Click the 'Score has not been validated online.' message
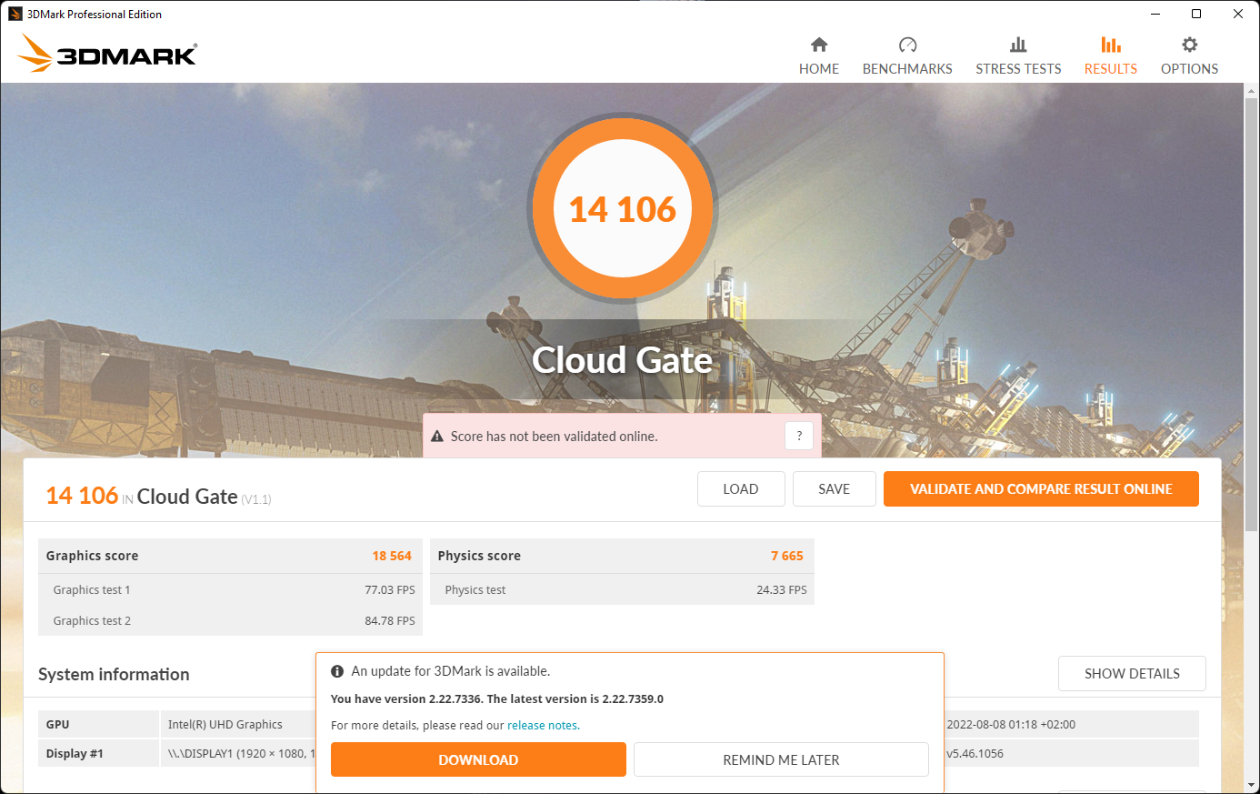This screenshot has width=1260, height=794. (554, 437)
